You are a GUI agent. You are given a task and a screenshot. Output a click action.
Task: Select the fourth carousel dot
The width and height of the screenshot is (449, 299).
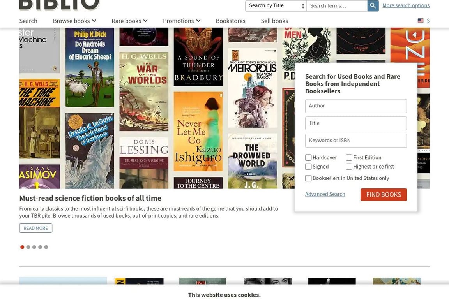(x=40, y=247)
